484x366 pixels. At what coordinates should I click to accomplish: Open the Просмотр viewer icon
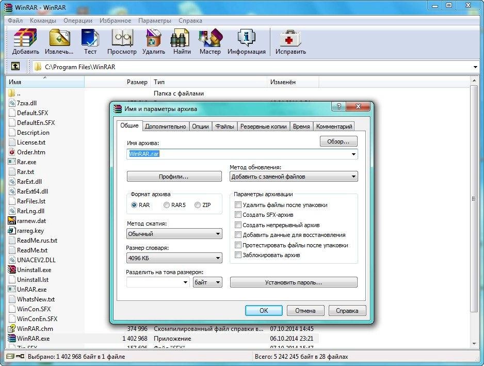[122, 38]
